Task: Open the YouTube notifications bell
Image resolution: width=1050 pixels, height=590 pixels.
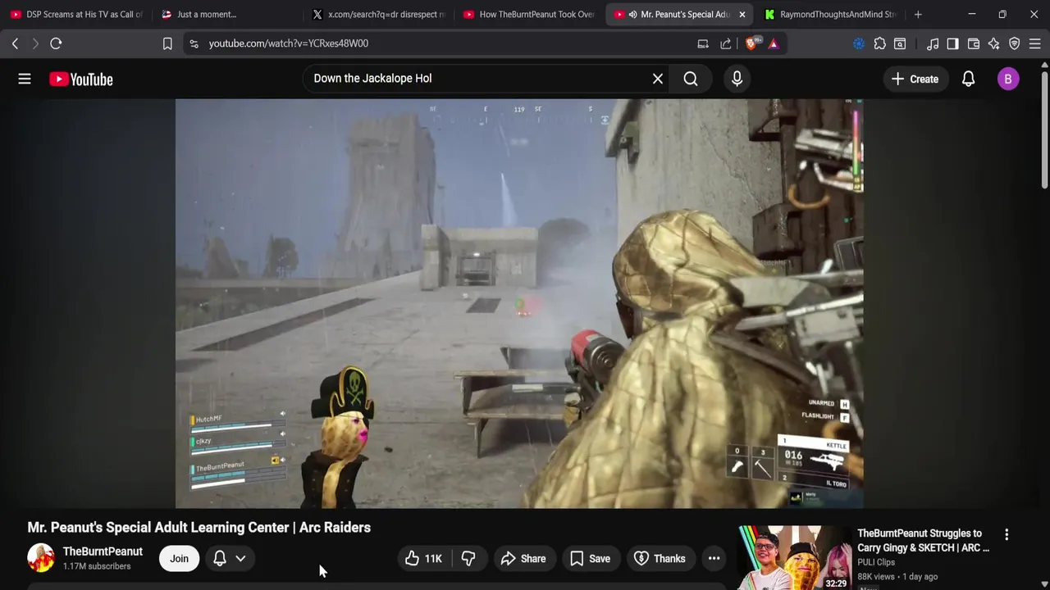Action: point(968,79)
